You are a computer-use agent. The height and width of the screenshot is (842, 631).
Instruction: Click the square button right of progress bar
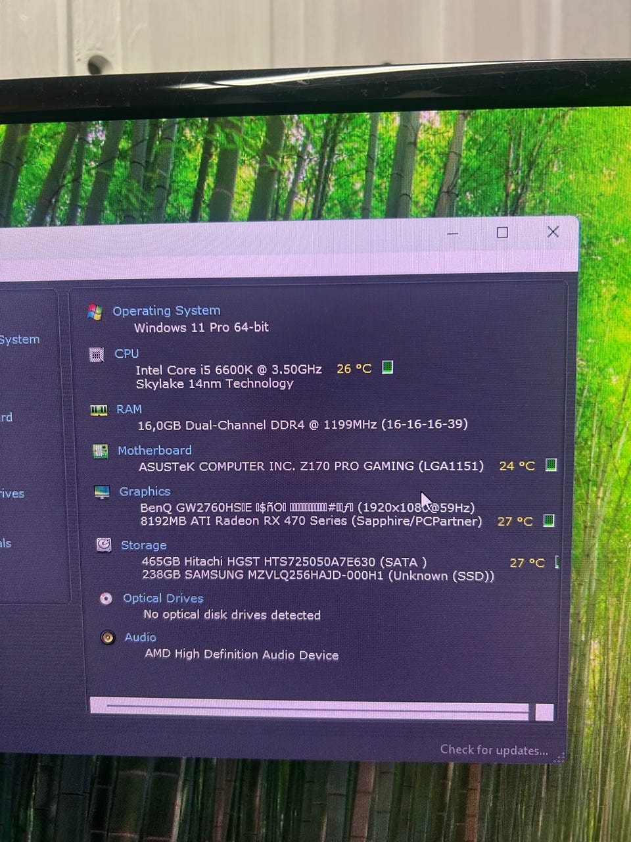pos(544,712)
